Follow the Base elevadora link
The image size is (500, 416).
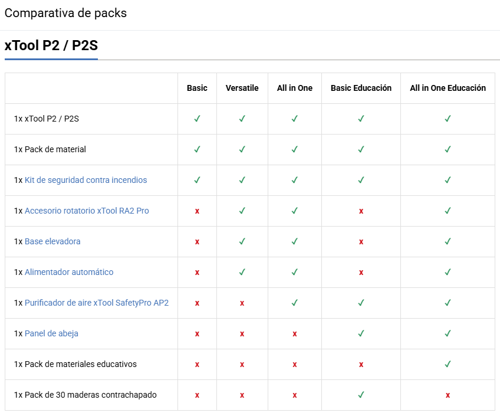pos(52,241)
